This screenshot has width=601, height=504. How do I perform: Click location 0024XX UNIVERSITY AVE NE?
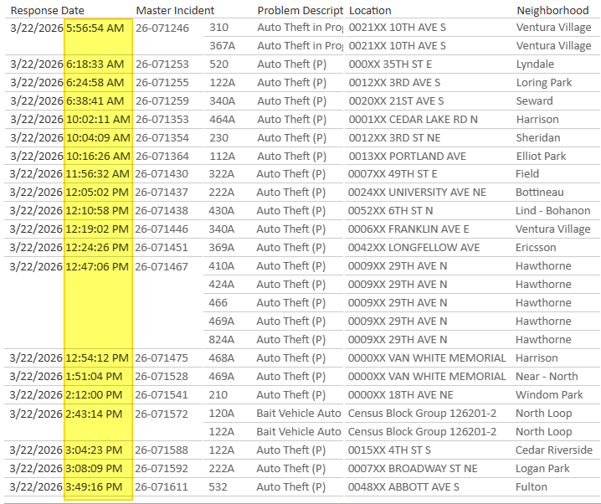point(417,192)
